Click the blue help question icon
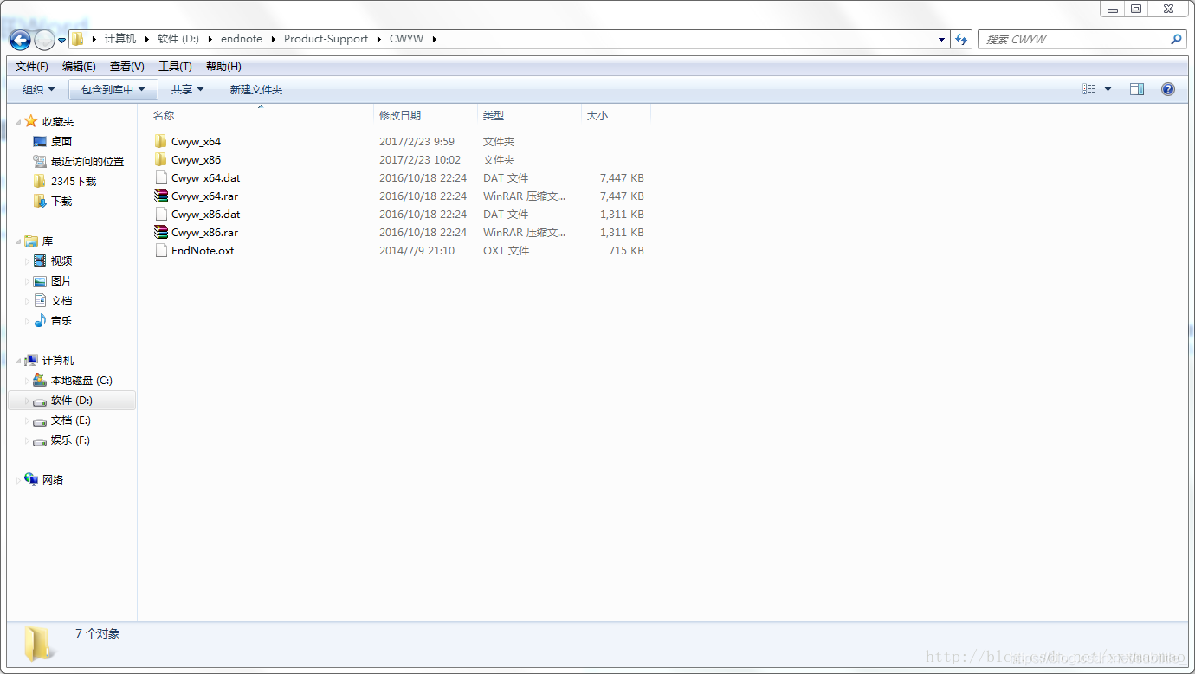1195x674 pixels. tap(1168, 89)
